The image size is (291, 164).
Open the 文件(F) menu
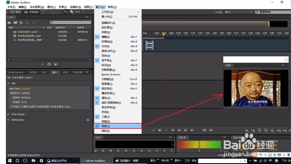11,7
